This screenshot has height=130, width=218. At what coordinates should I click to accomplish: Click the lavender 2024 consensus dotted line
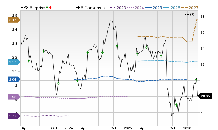coord(76,98)
